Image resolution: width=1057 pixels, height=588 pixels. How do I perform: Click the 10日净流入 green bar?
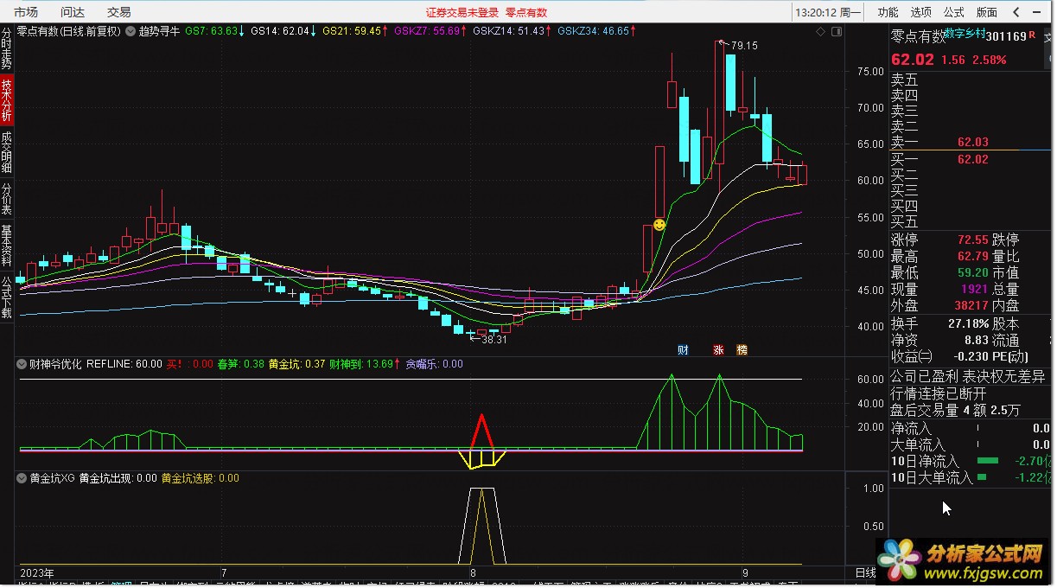988,461
